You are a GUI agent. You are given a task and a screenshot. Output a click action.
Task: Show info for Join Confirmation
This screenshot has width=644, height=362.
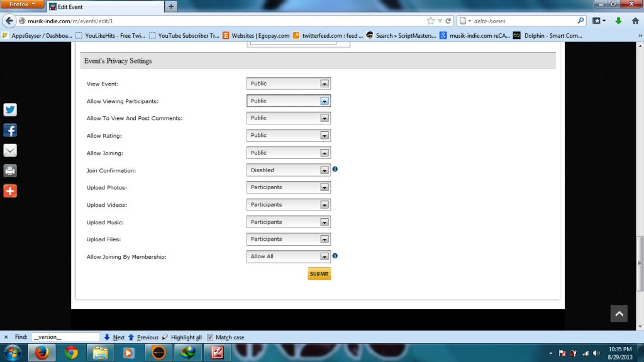(335, 169)
